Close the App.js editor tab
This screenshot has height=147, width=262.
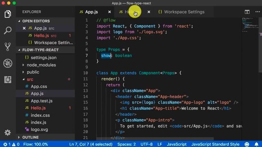[109, 12]
